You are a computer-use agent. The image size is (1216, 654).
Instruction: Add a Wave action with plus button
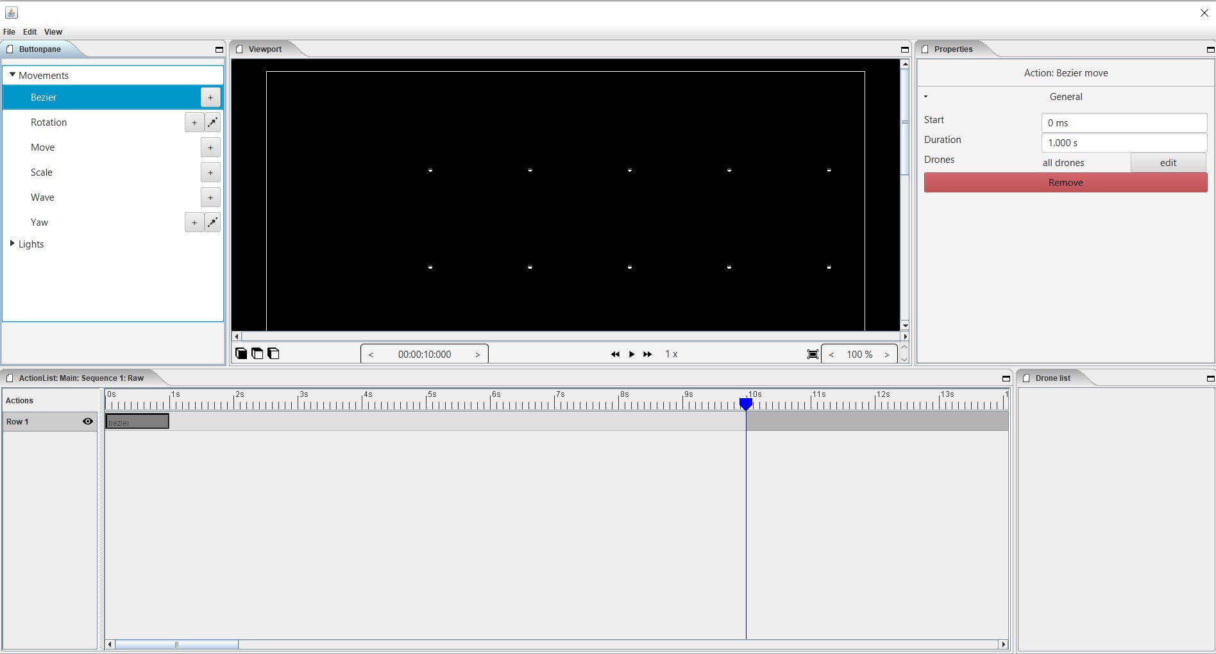(x=210, y=197)
